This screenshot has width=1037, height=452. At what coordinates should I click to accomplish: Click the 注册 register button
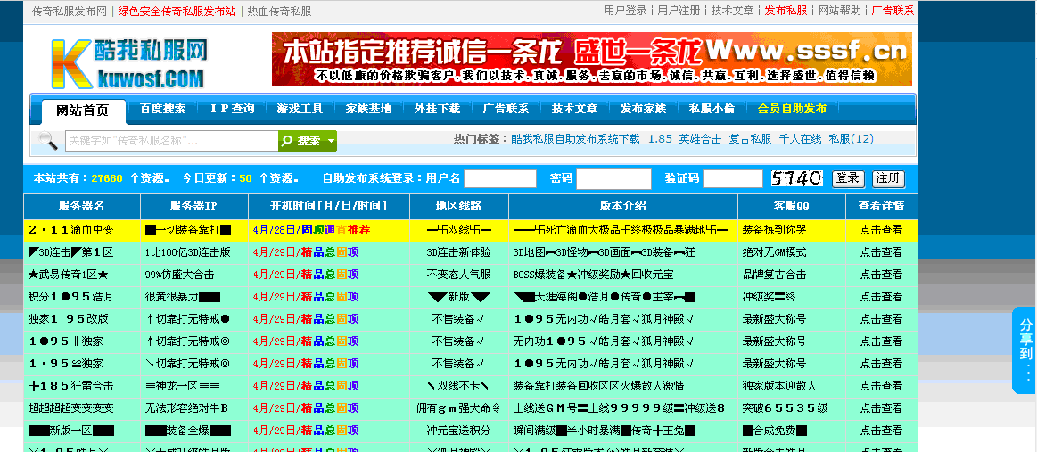pyautogui.click(x=887, y=178)
